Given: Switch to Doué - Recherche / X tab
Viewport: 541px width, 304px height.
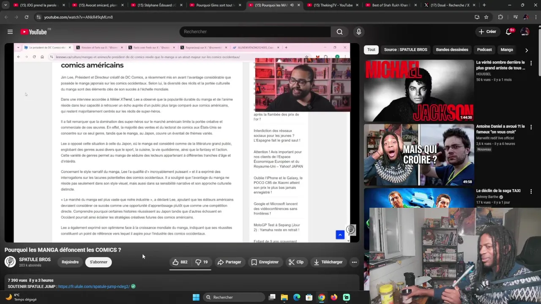Looking at the screenshot, I should tap(449, 5).
